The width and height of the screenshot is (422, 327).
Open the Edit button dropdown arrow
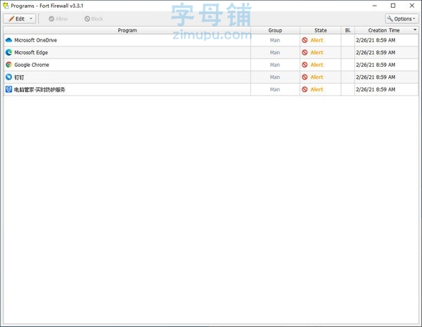[31, 18]
